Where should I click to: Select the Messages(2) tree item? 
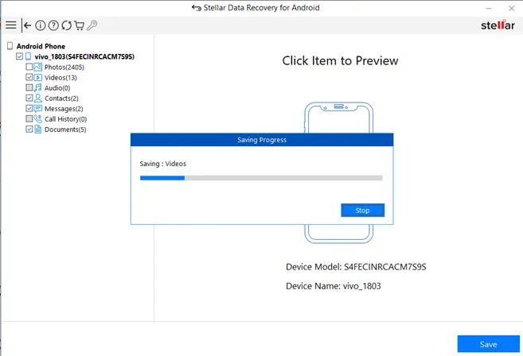[64, 109]
